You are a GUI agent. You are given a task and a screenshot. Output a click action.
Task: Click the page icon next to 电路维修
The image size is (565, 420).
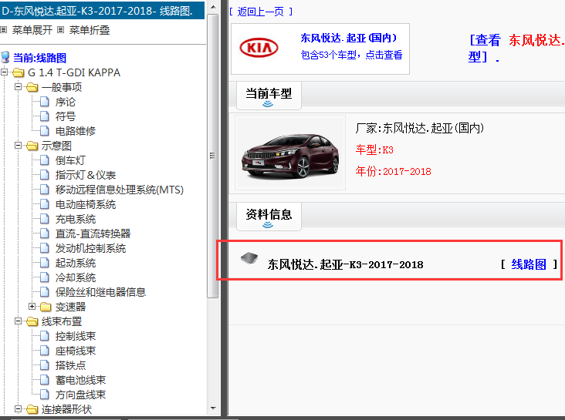click(44, 131)
